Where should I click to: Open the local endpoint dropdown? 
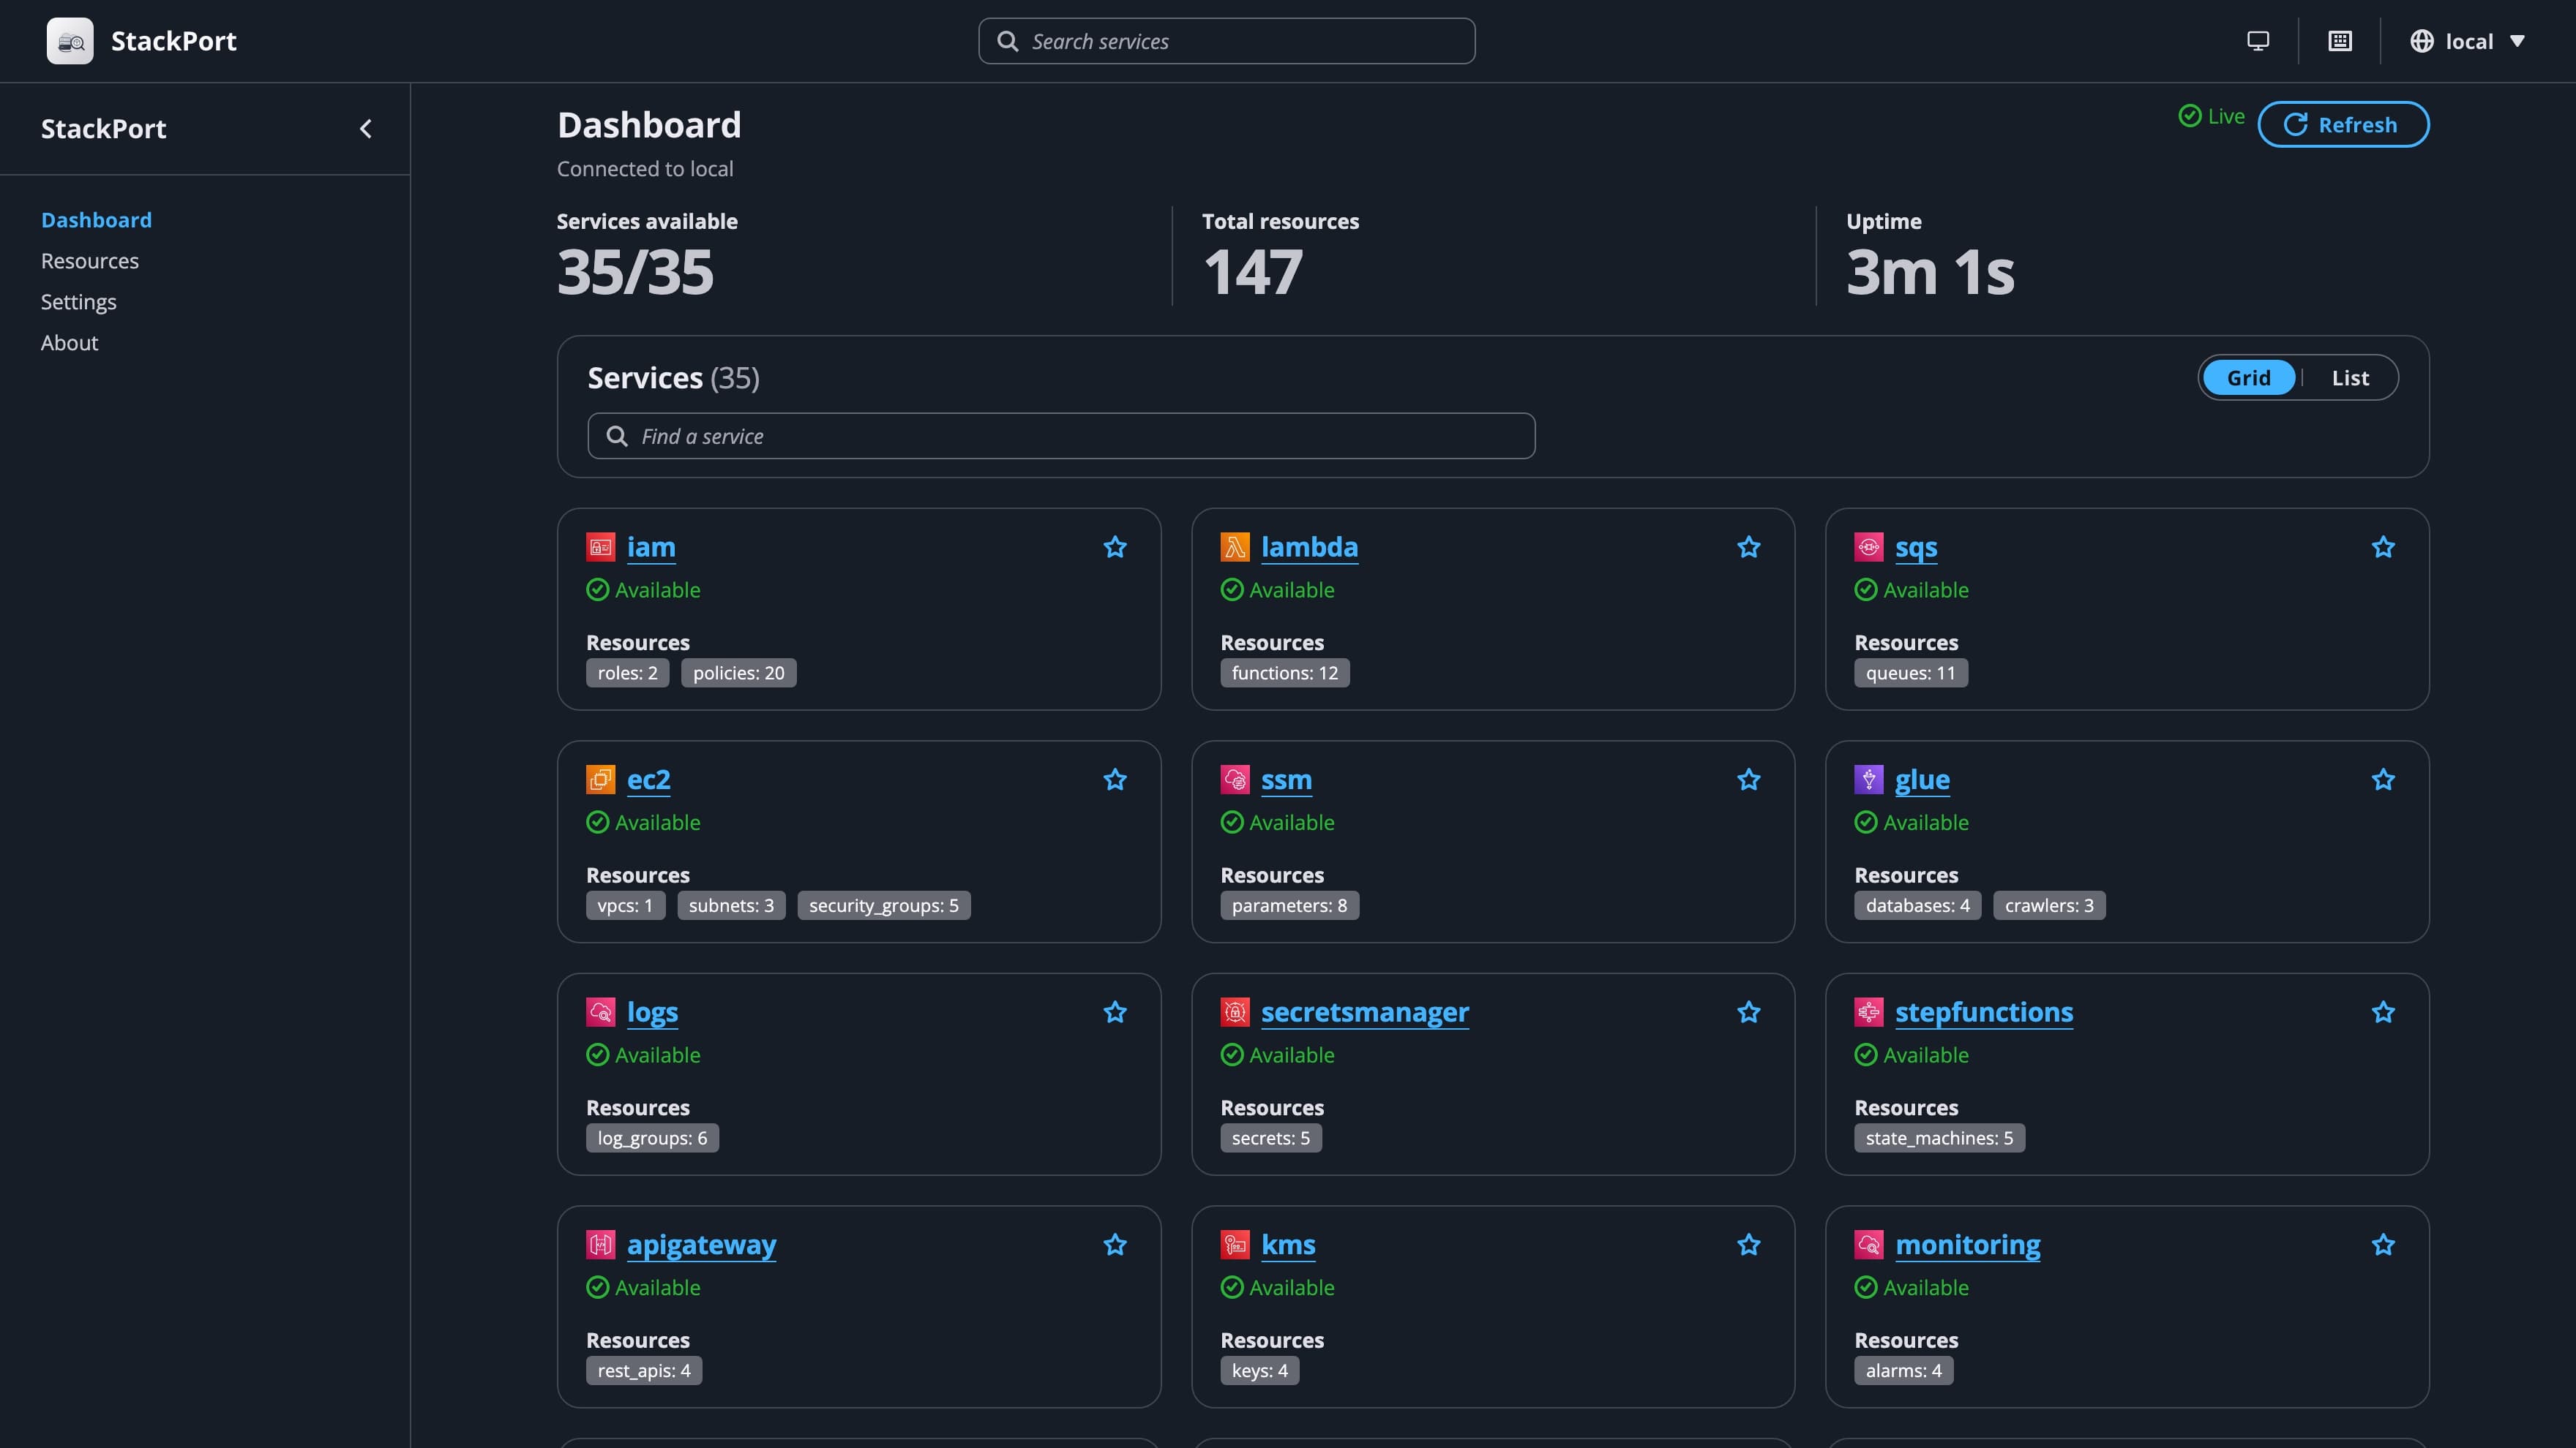tap(2468, 41)
